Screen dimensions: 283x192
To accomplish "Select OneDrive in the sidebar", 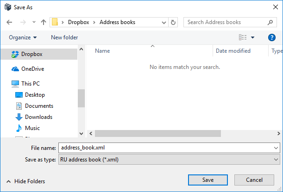I will point(32,69).
